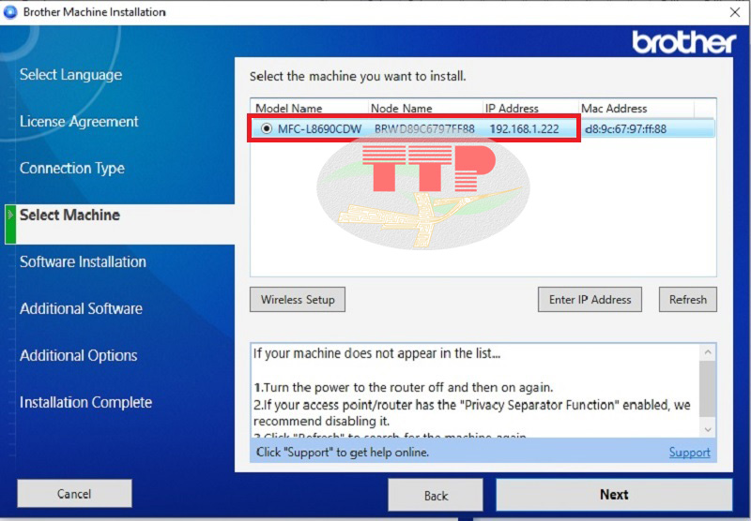The image size is (751, 521).
Task: Open the Support link
Action: (x=689, y=453)
